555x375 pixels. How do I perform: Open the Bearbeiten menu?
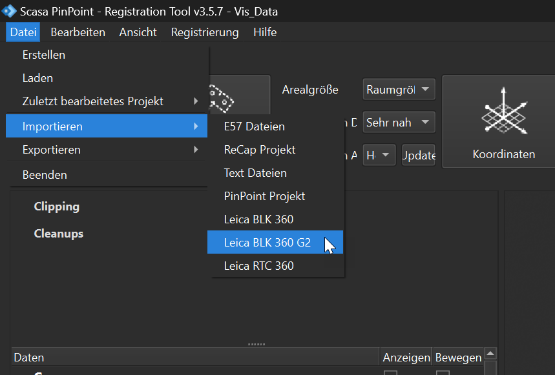[78, 32]
